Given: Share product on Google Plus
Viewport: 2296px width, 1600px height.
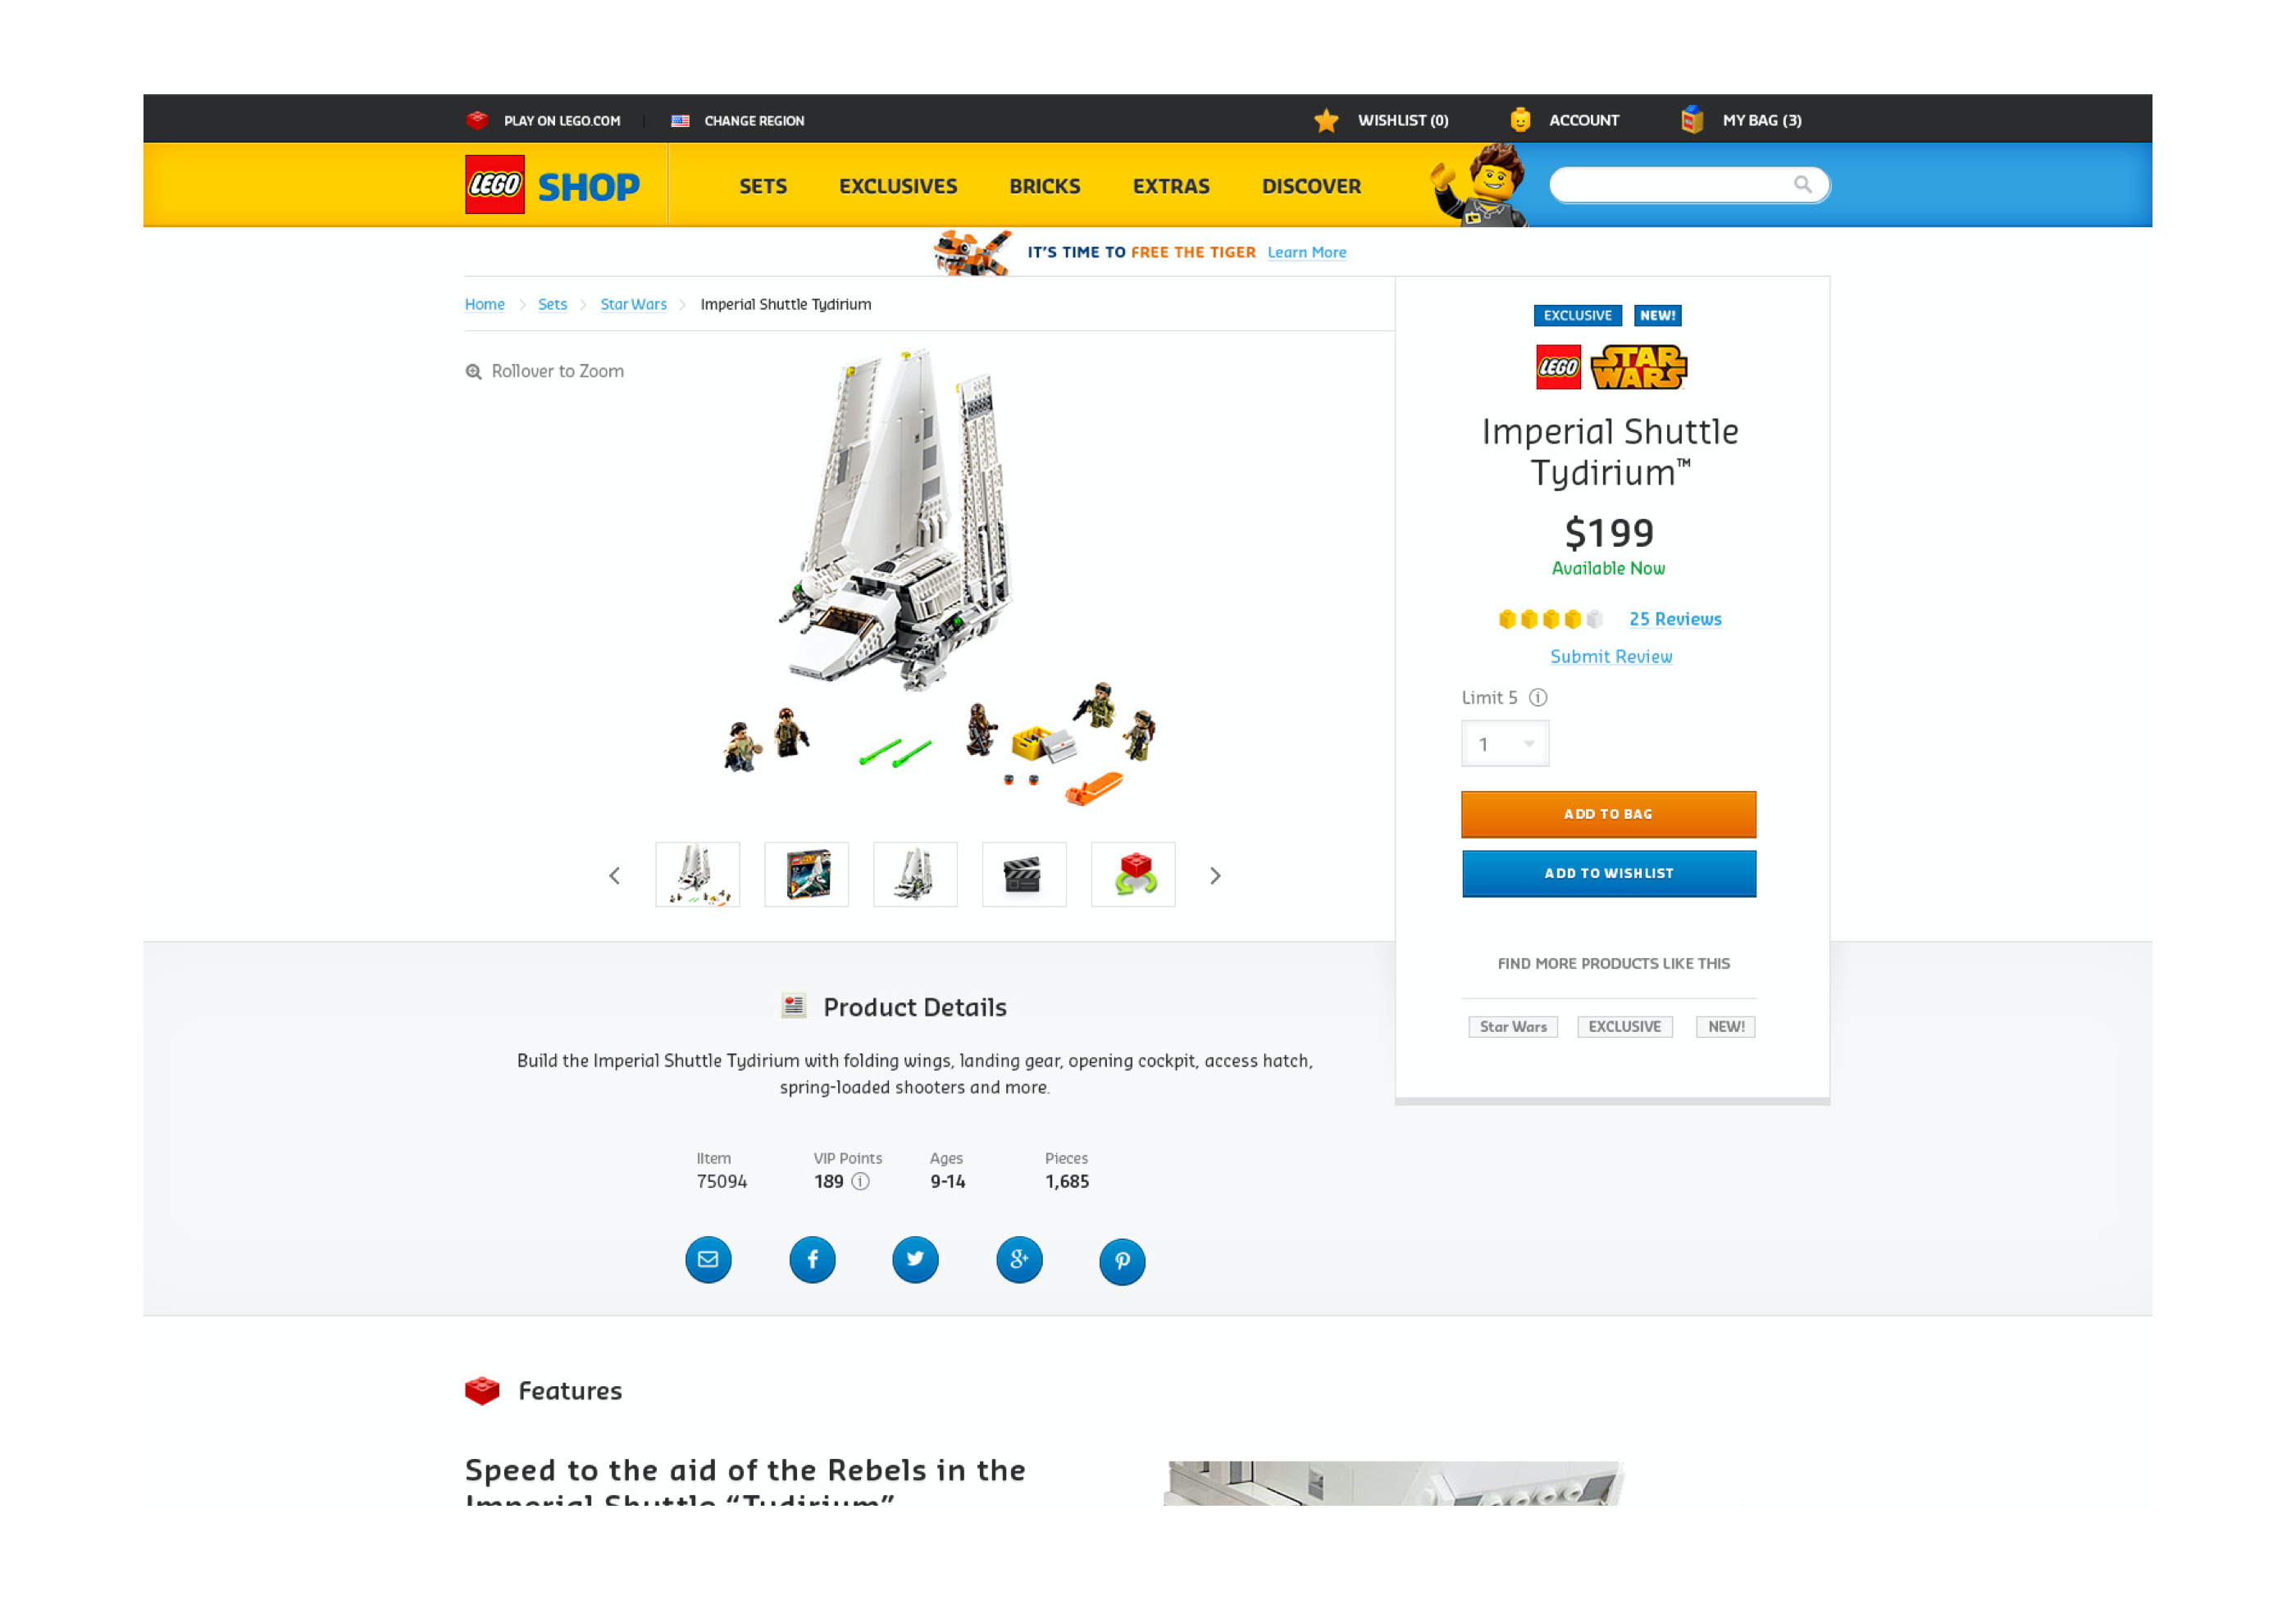Looking at the screenshot, I should pyautogui.click(x=1019, y=1259).
